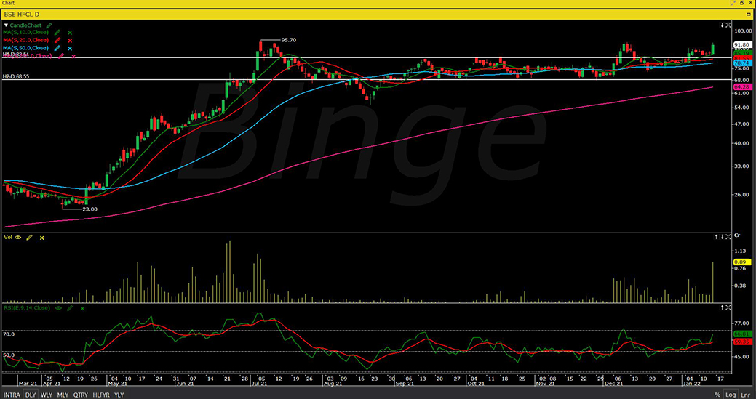This screenshot has height=399, width=756.
Task: Toggle percent scale mode
Action: 717,395
